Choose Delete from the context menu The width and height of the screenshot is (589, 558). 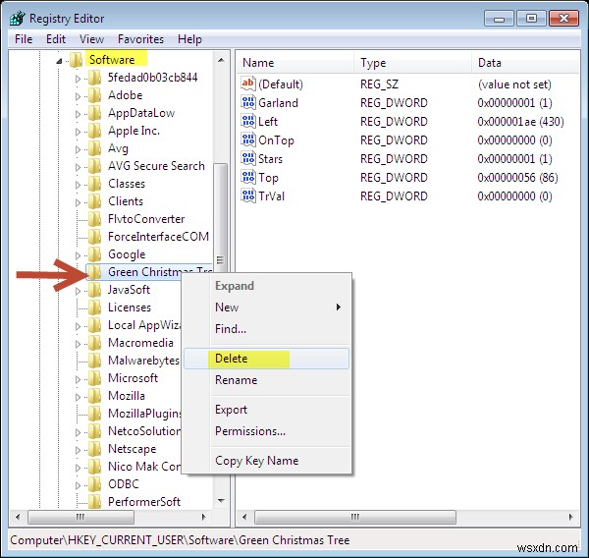(x=267, y=359)
